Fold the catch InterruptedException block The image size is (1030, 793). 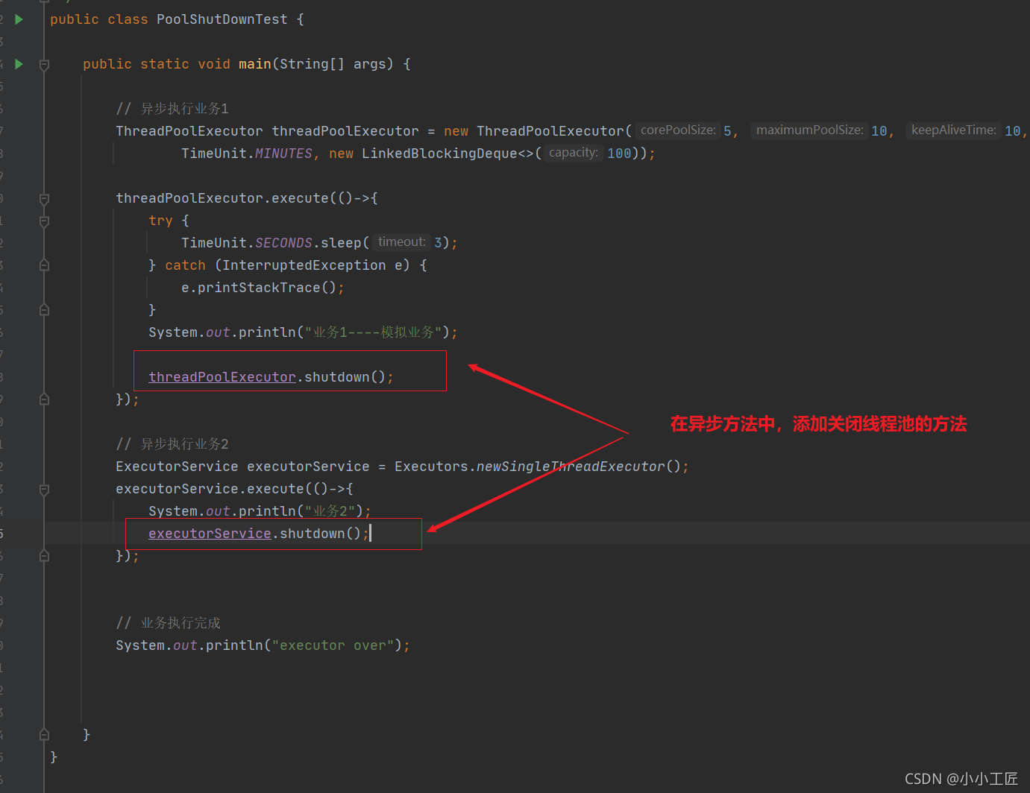coord(44,265)
